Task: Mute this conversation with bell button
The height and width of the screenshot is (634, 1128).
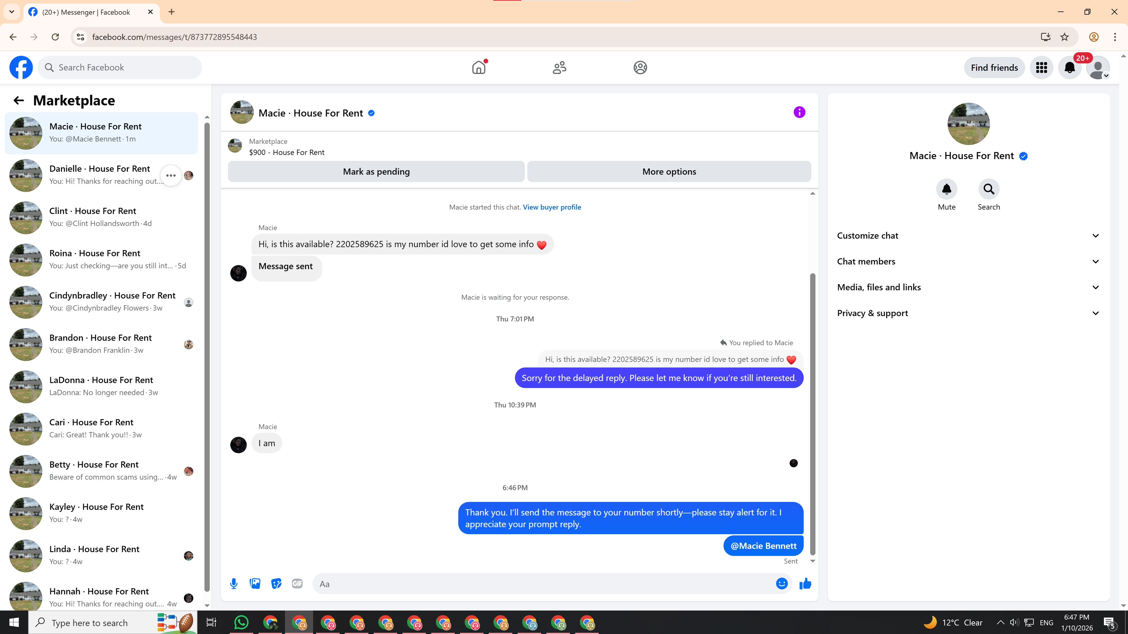Action: click(946, 189)
